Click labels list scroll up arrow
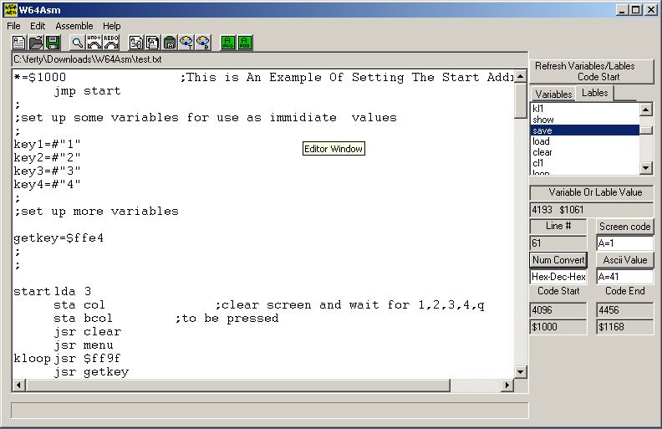The width and height of the screenshot is (662, 429). click(646, 110)
